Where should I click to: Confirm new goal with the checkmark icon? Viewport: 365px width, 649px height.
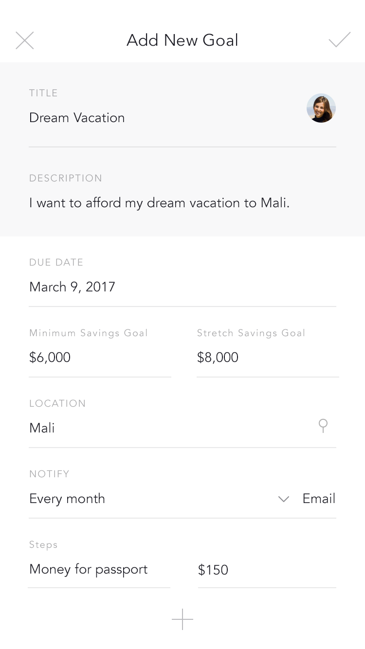click(340, 40)
